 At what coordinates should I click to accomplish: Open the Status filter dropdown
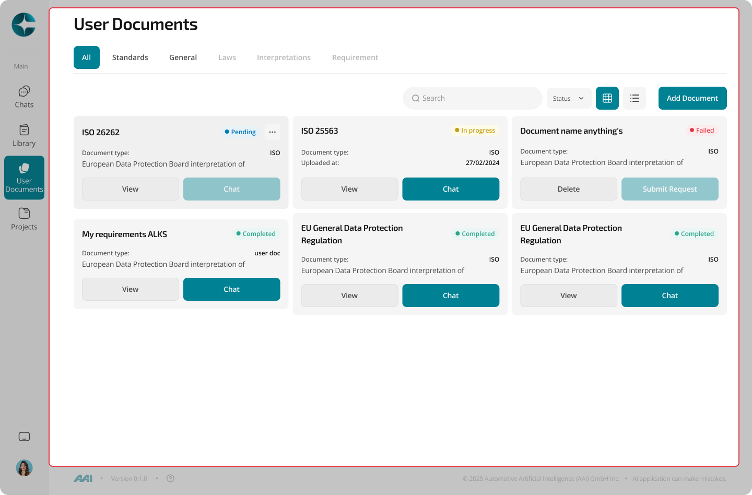(x=569, y=98)
